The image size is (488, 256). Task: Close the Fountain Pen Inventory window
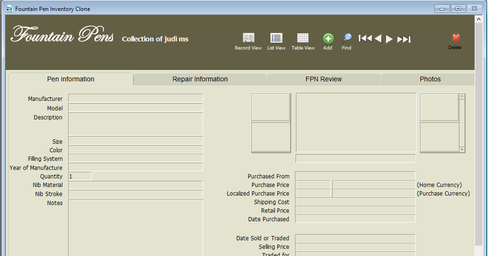coord(474,9)
